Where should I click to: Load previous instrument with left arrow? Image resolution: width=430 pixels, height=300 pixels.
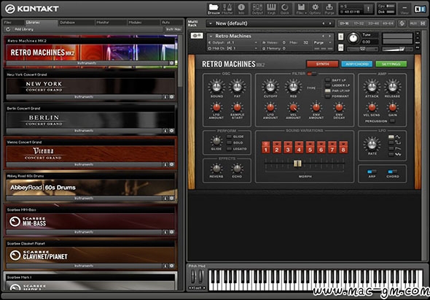(324, 36)
